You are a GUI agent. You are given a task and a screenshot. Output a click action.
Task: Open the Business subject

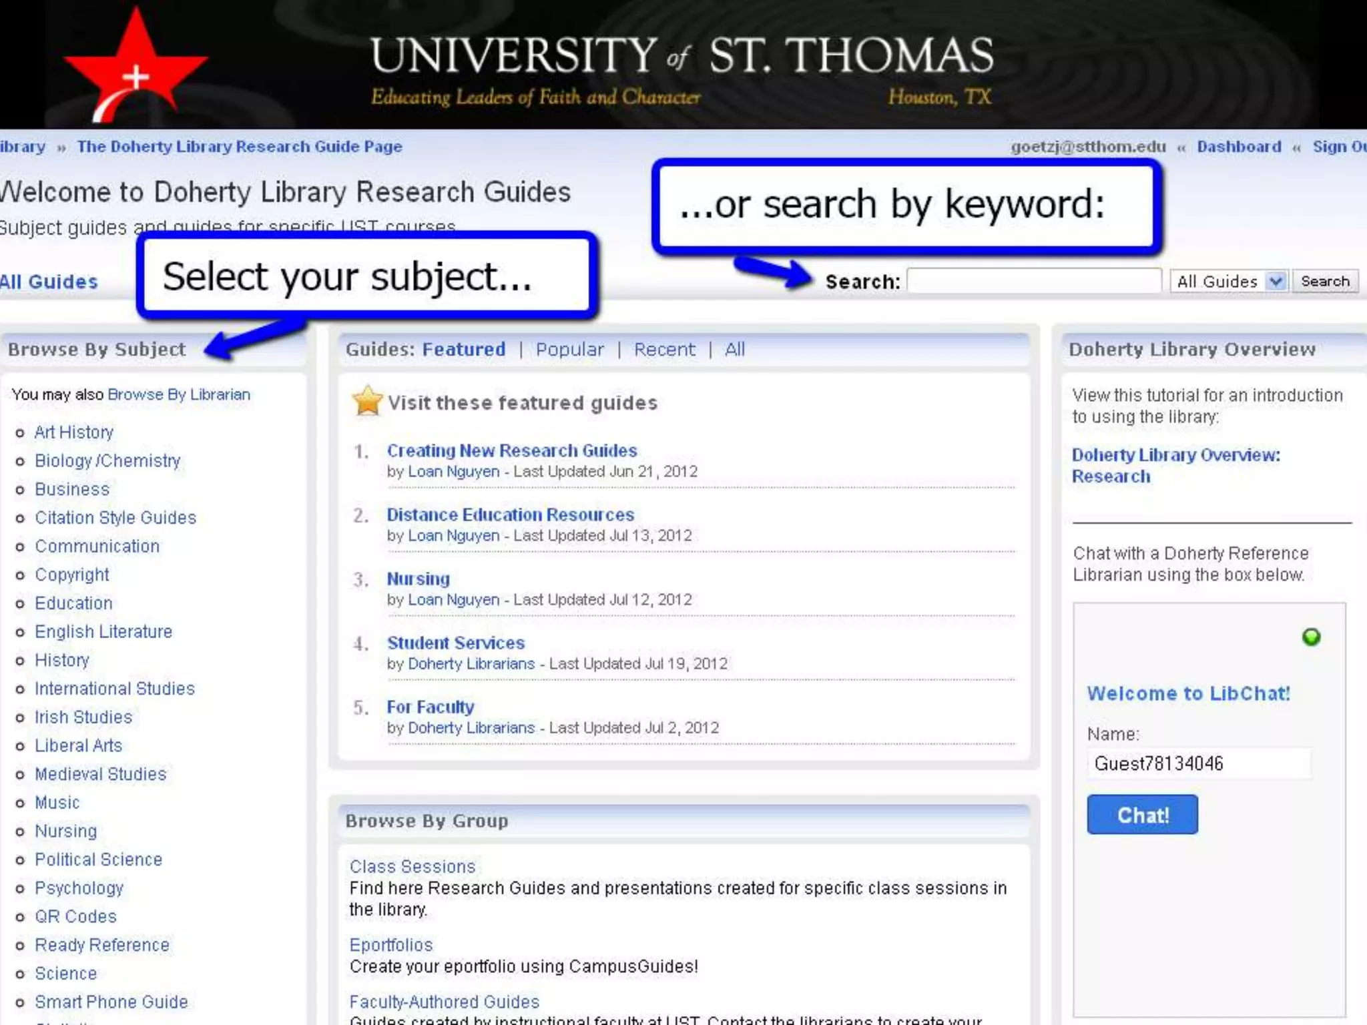pyautogui.click(x=72, y=489)
